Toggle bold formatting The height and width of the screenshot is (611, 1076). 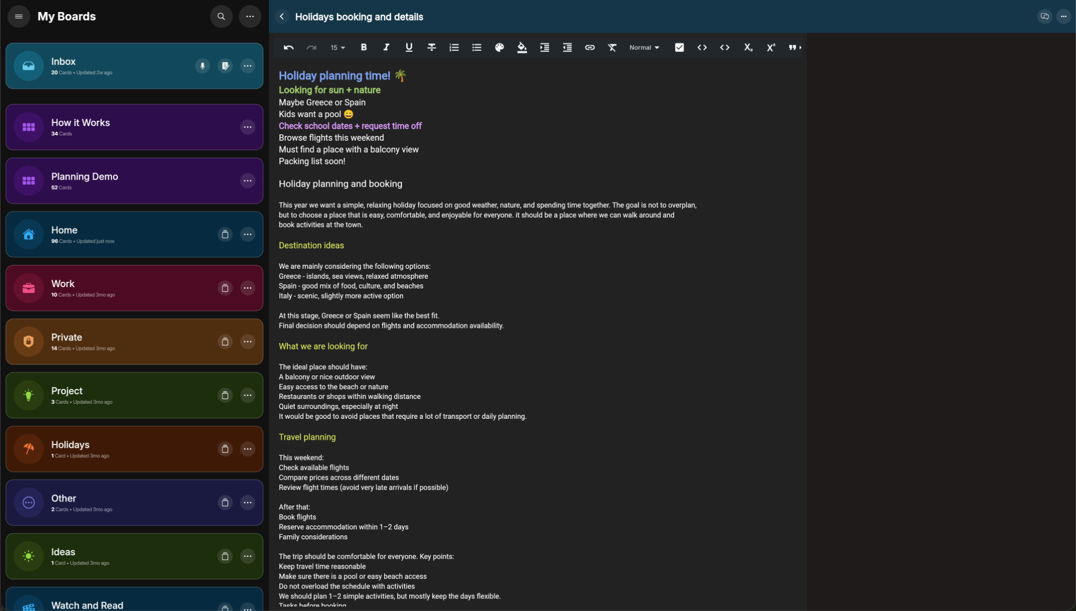point(364,47)
